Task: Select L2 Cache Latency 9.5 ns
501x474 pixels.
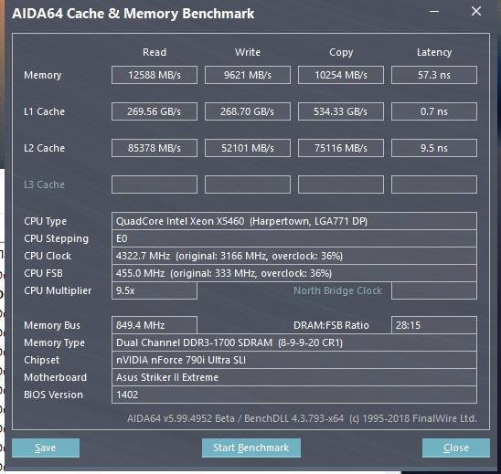Action: coord(434,148)
